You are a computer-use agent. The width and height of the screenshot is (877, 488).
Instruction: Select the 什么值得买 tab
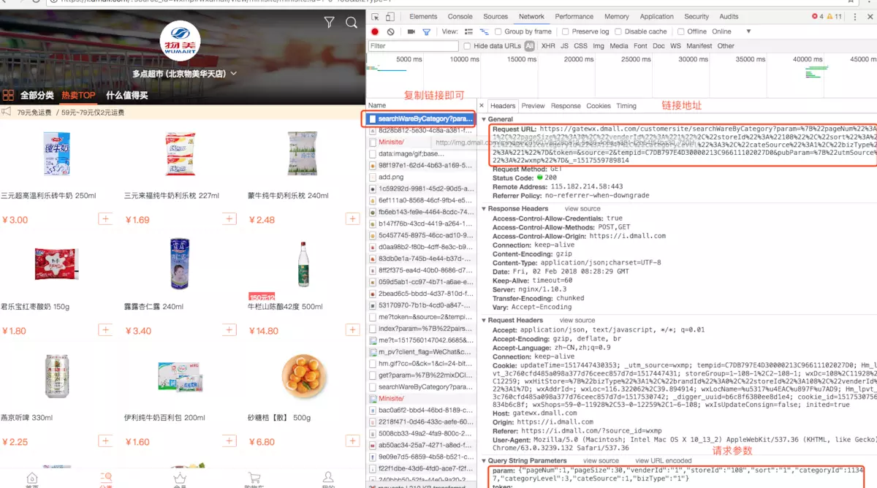(x=126, y=96)
